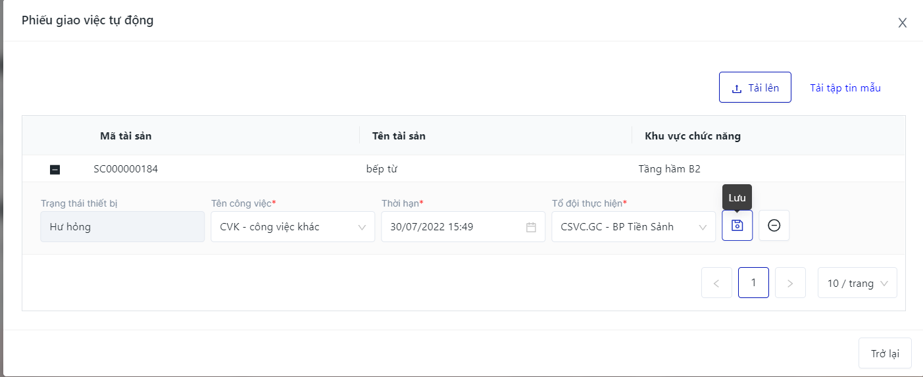Click the remove row minus-circle icon

tap(774, 226)
